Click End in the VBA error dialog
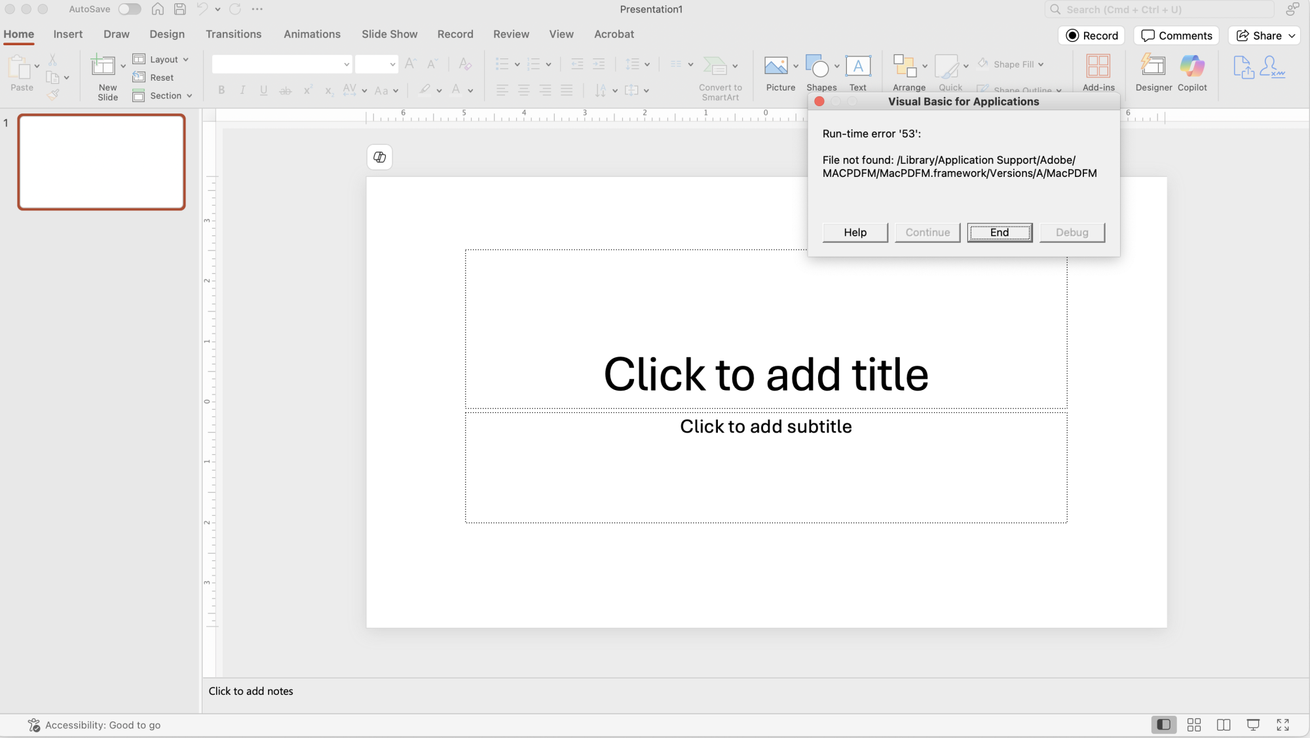Image resolution: width=1310 pixels, height=738 pixels. [1000, 232]
